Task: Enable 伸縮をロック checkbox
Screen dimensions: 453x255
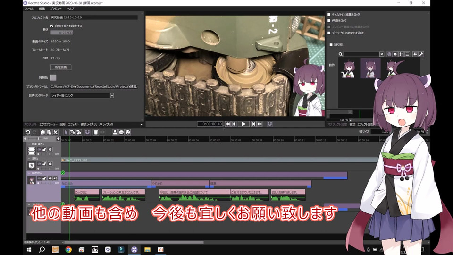Action: pyautogui.click(x=329, y=20)
